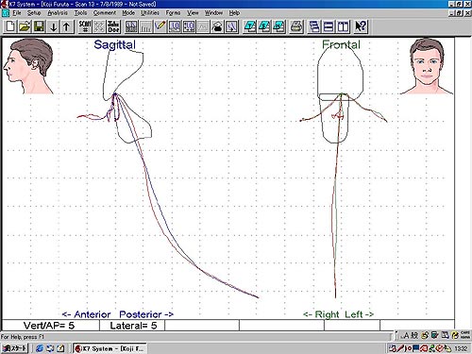Screen dimensions: 472x354
Task: Select K7 System taskbar button
Action: pyautogui.click(x=110, y=348)
